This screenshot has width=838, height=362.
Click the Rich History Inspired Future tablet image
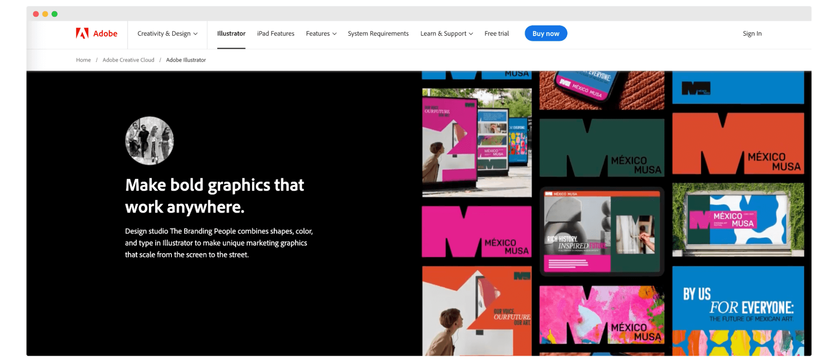[602, 231]
